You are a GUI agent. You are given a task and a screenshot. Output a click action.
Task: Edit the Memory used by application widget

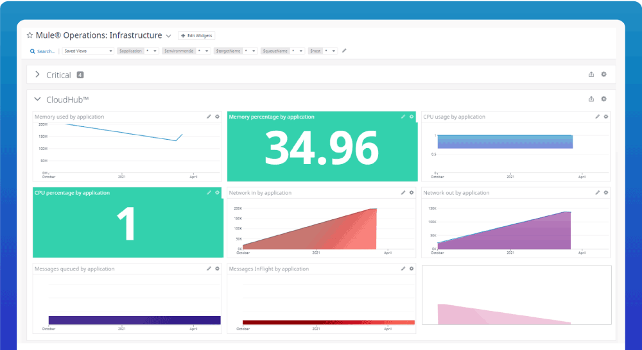click(209, 117)
